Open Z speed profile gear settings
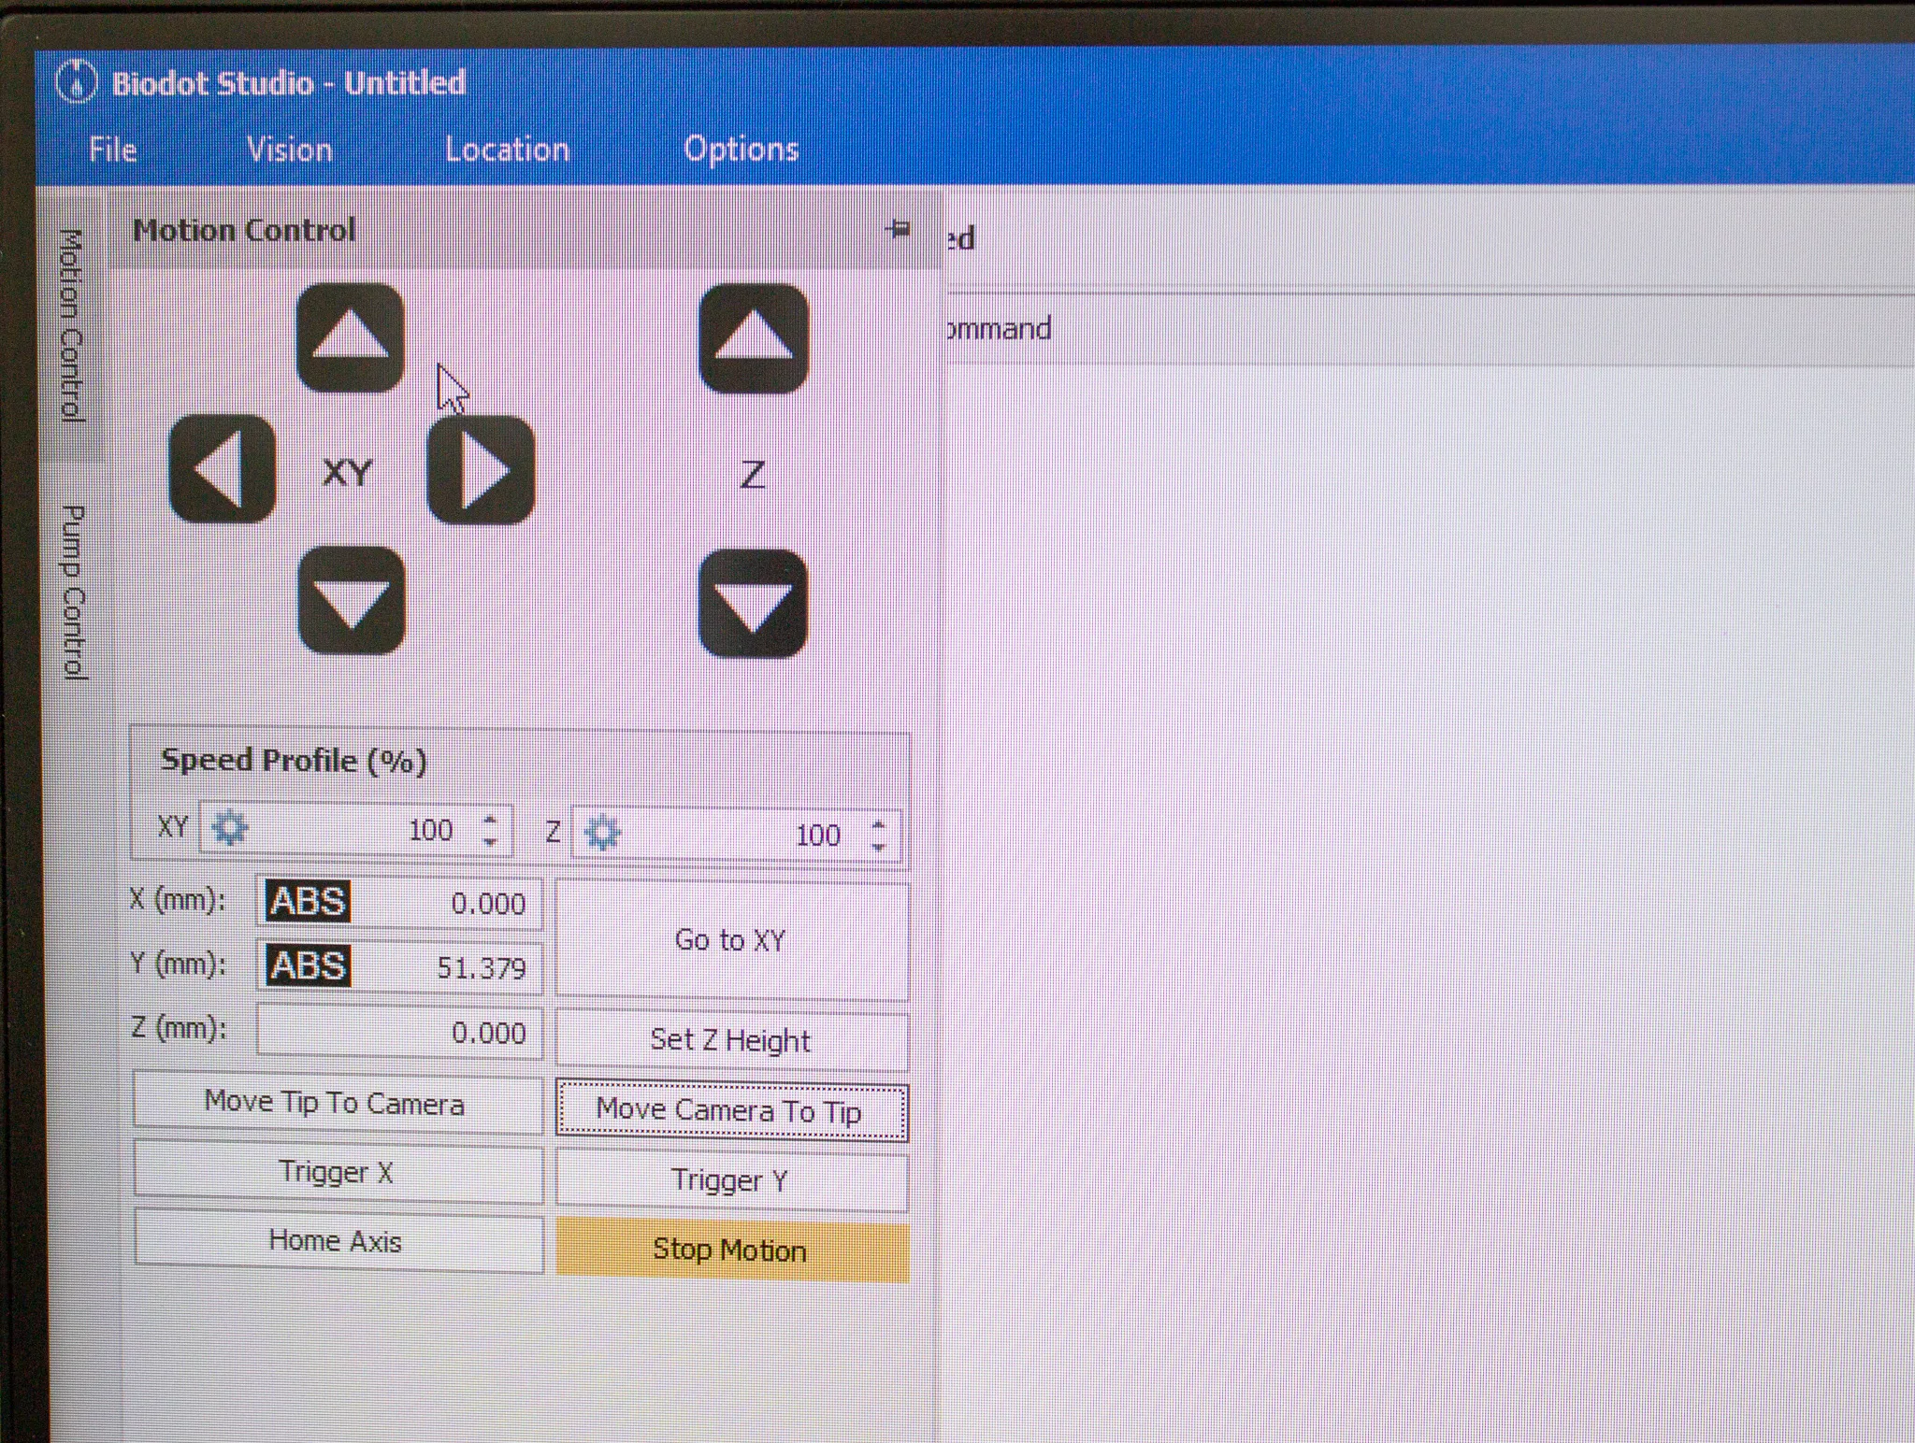 pos(602,832)
